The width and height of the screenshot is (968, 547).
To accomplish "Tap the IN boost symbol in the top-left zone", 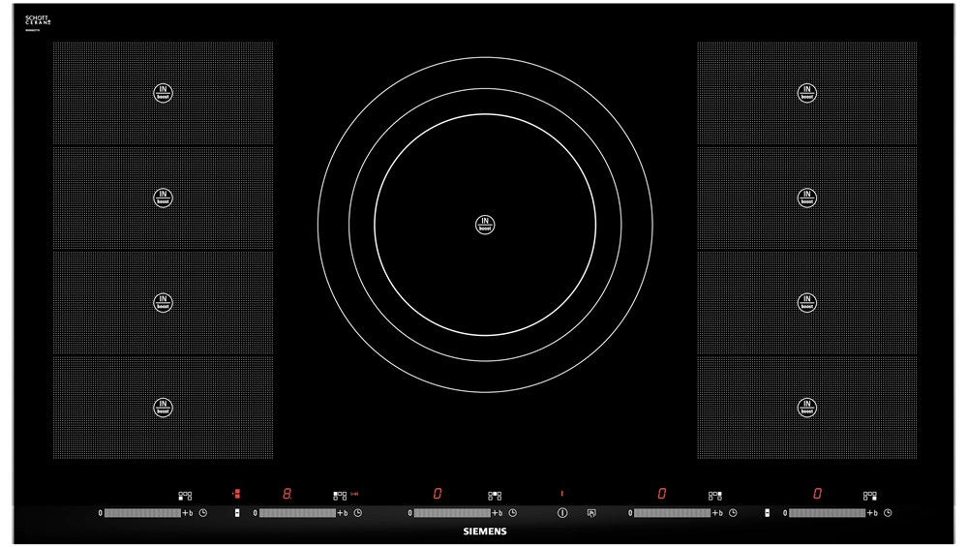I will (163, 93).
